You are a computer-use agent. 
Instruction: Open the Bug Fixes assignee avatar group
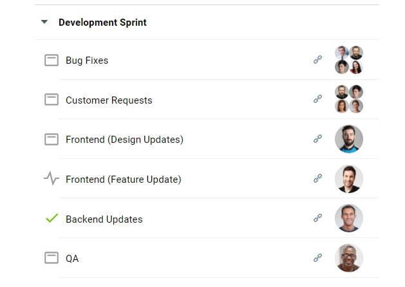tap(349, 60)
